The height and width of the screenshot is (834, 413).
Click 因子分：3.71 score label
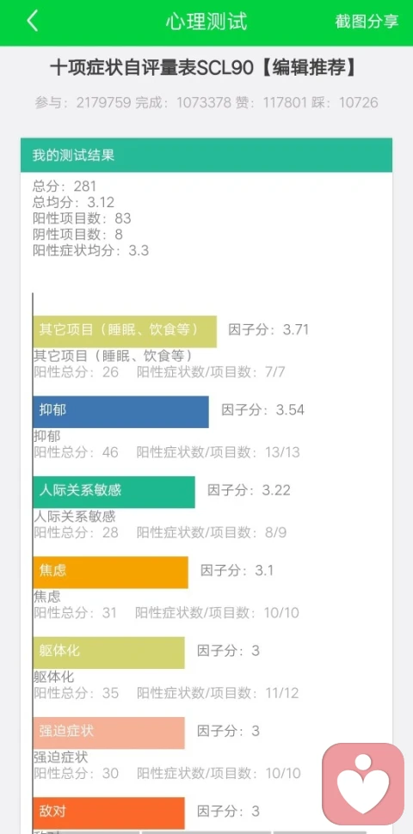click(268, 330)
